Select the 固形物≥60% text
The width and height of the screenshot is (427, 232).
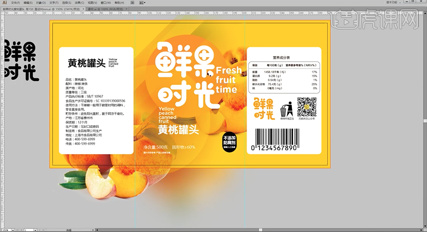coord(184,147)
